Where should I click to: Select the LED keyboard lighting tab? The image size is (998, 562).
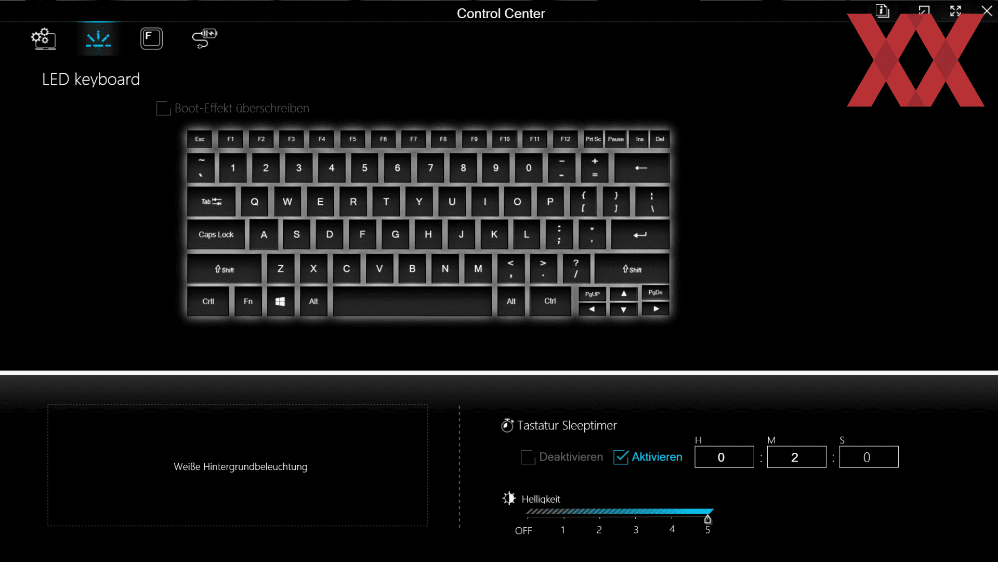click(x=98, y=39)
